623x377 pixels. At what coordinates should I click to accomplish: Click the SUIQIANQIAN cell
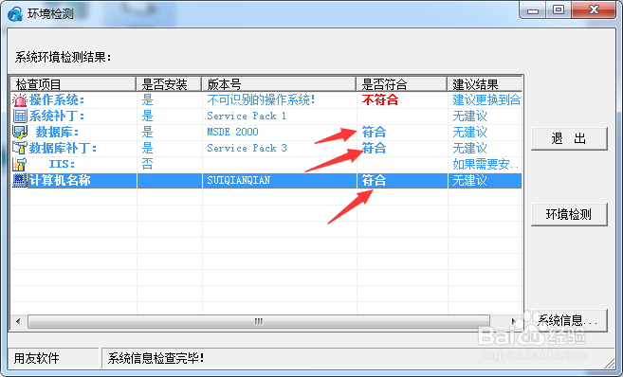[x=238, y=180]
